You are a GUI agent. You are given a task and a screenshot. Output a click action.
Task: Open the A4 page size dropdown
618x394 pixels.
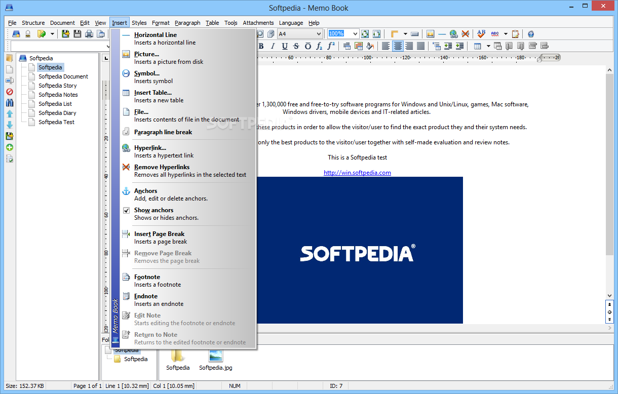[319, 34]
